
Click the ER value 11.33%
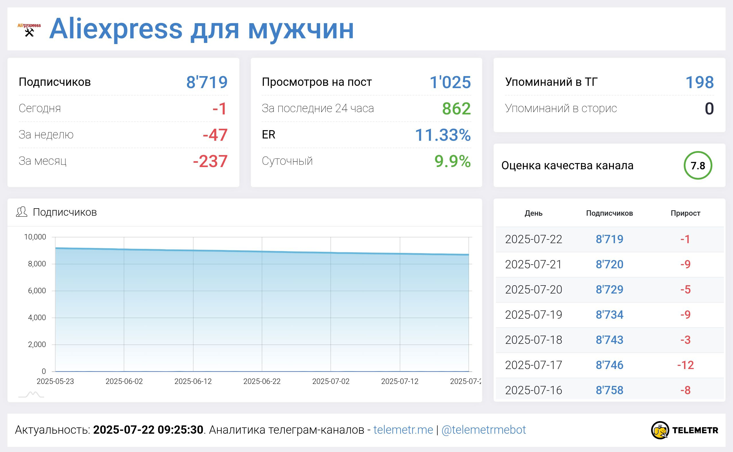[443, 135]
